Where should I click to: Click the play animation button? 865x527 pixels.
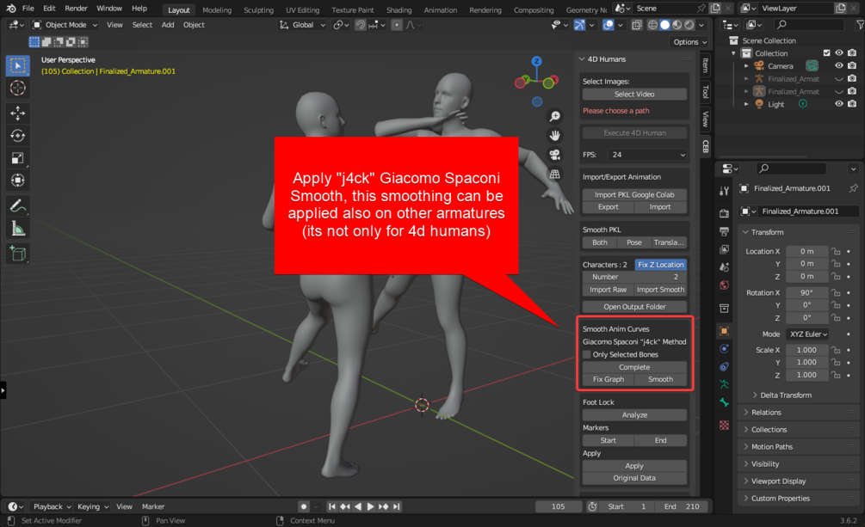coord(370,506)
